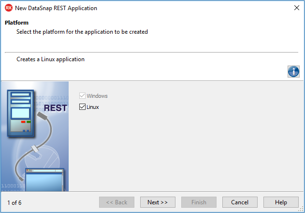
Task: Open the blue information icon
Action: click(293, 72)
